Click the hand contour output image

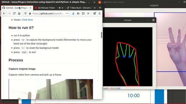(x=128, y=57)
